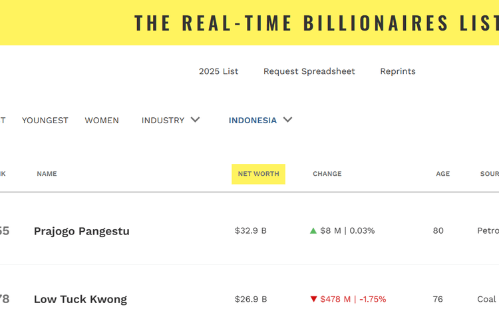Screen dimensions: 499x333
Task: Open Low Tuck Kwong's profile
Action: click(81, 300)
